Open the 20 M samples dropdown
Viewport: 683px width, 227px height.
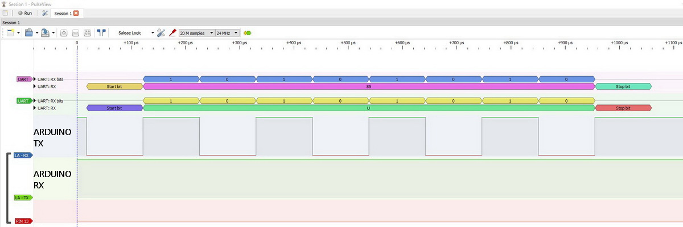tap(196, 33)
